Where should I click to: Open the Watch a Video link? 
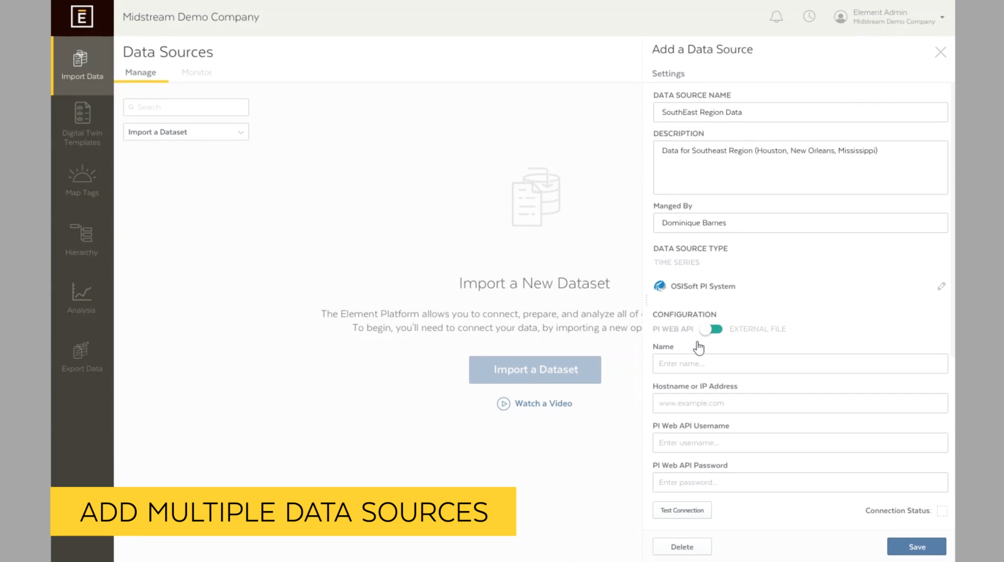(x=543, y=404)
